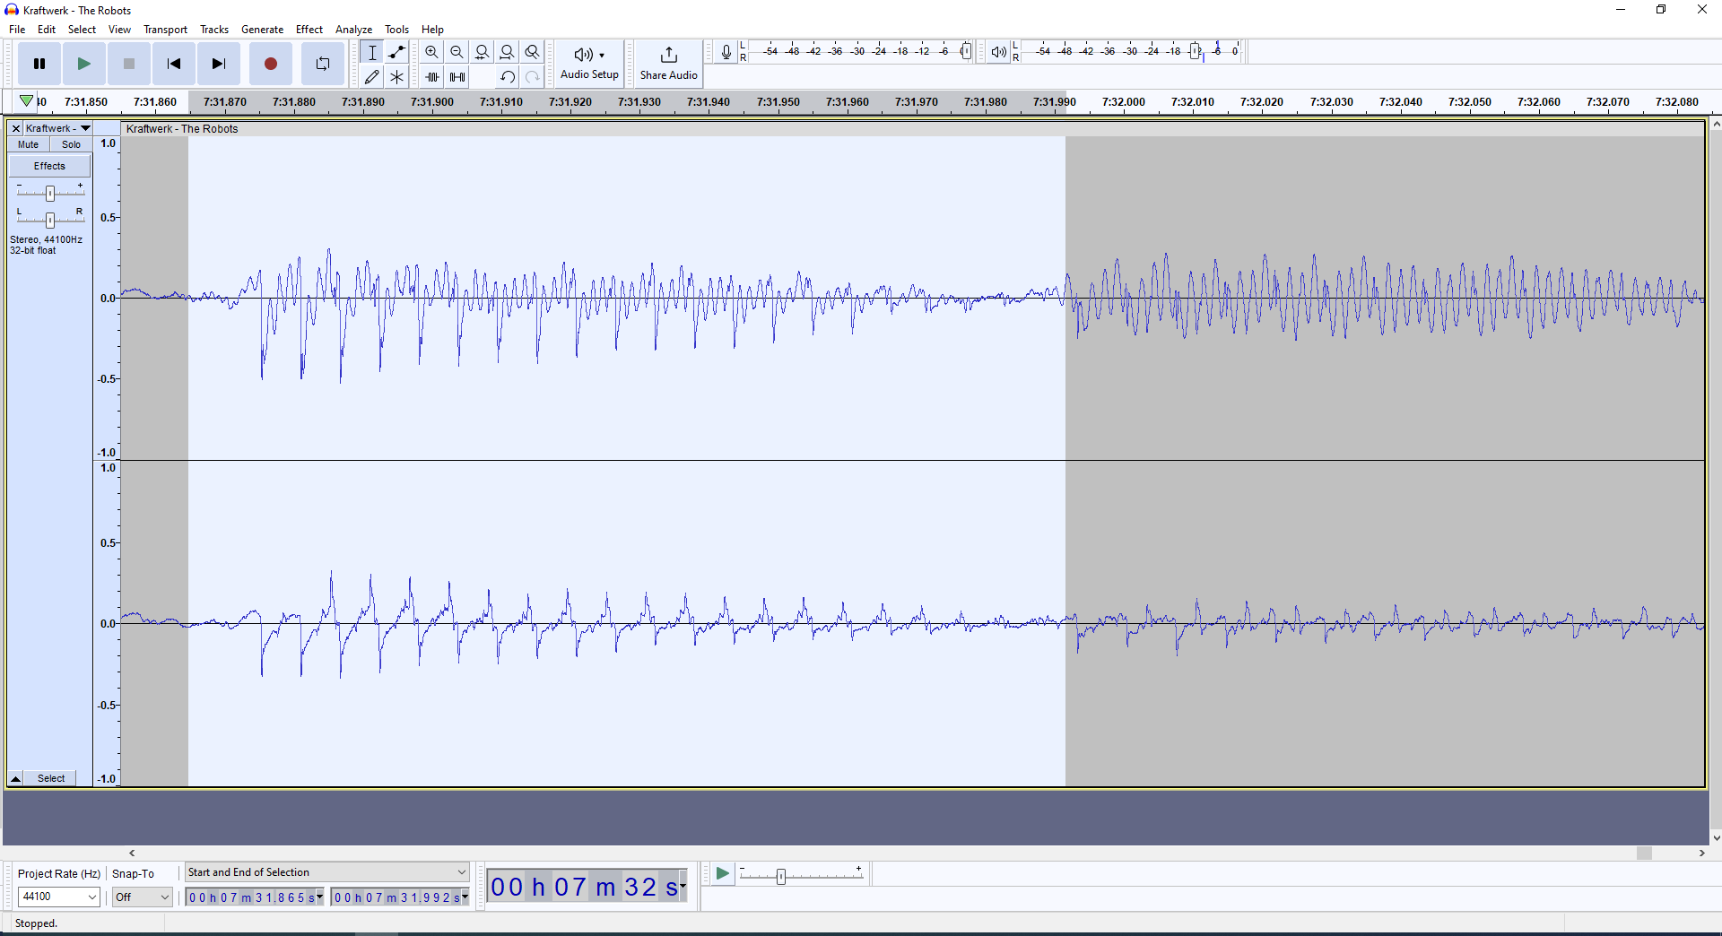
Task: Adjust the track gain slider
Action: 50,193
